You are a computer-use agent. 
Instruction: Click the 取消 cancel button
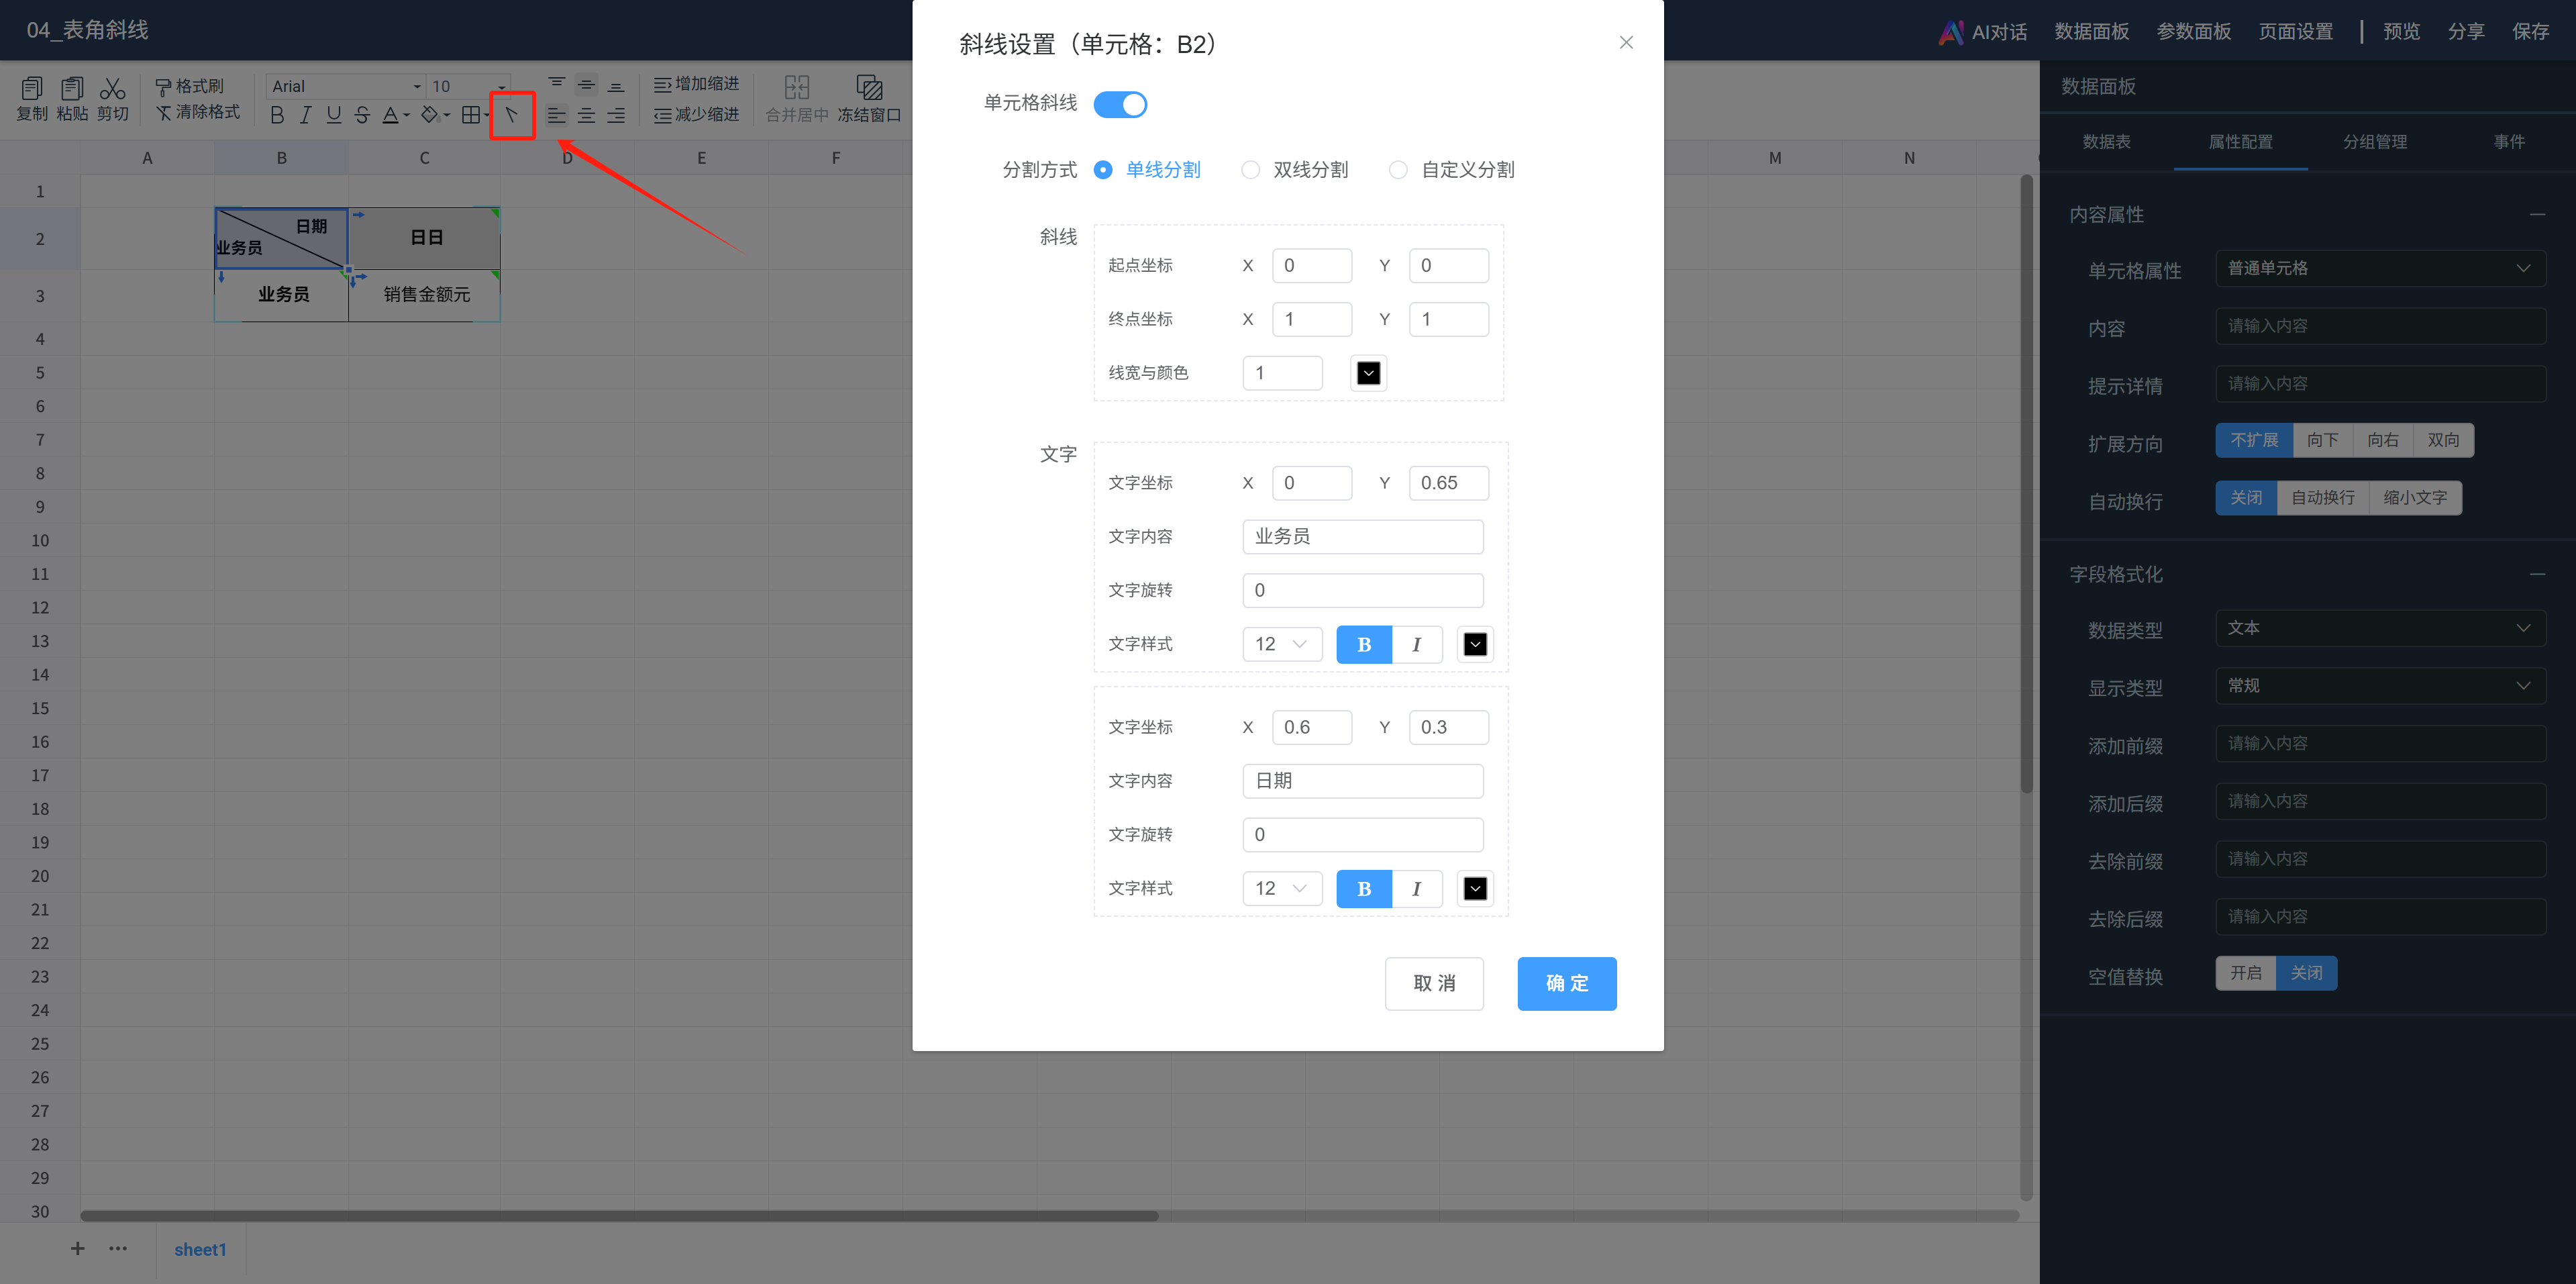pos(1433,984)
